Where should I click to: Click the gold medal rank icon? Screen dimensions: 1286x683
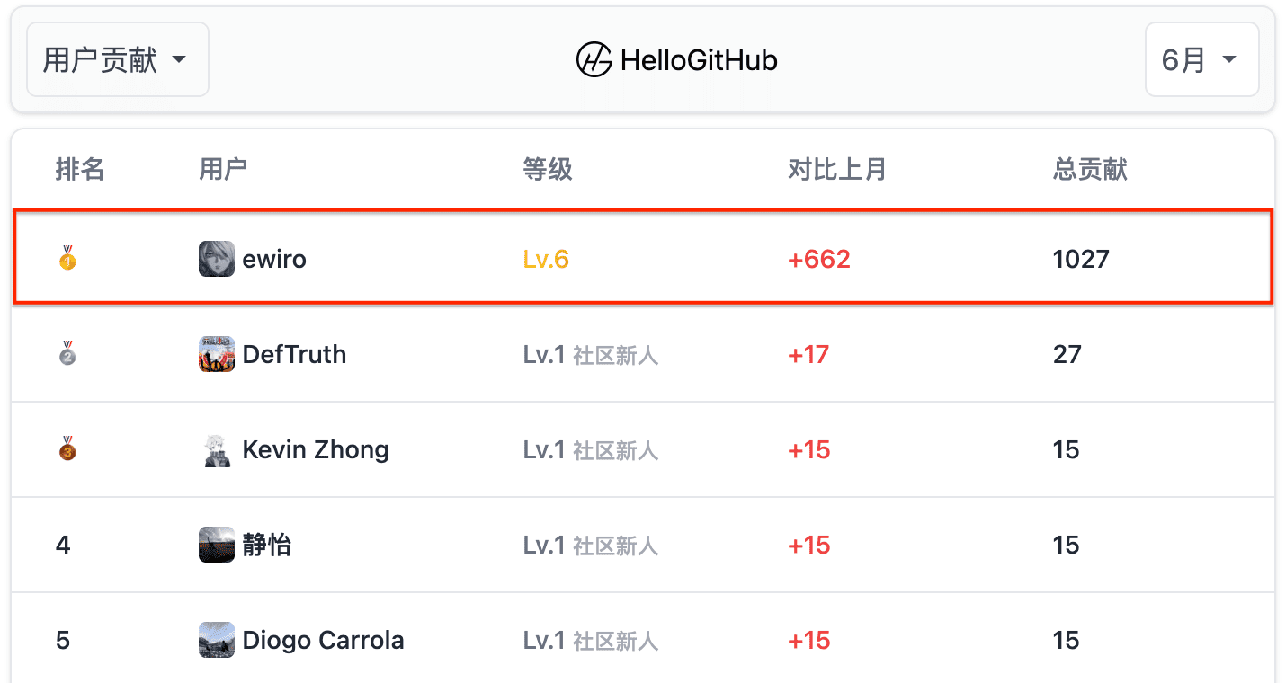coord(67,259)
